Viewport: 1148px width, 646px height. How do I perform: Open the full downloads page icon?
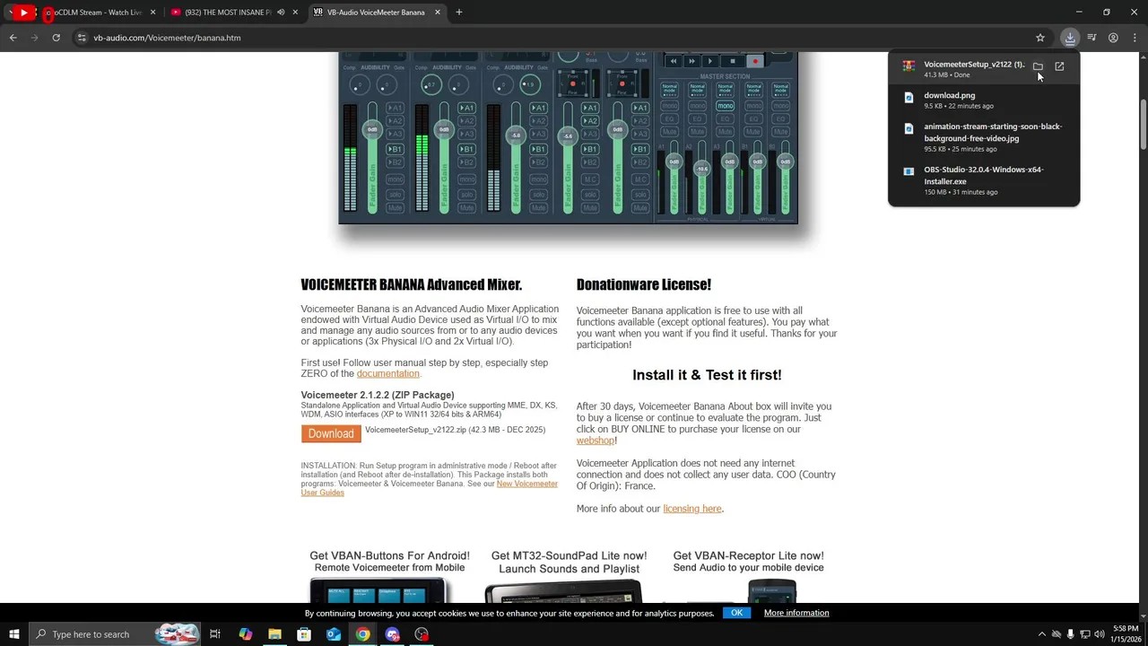1059,66
